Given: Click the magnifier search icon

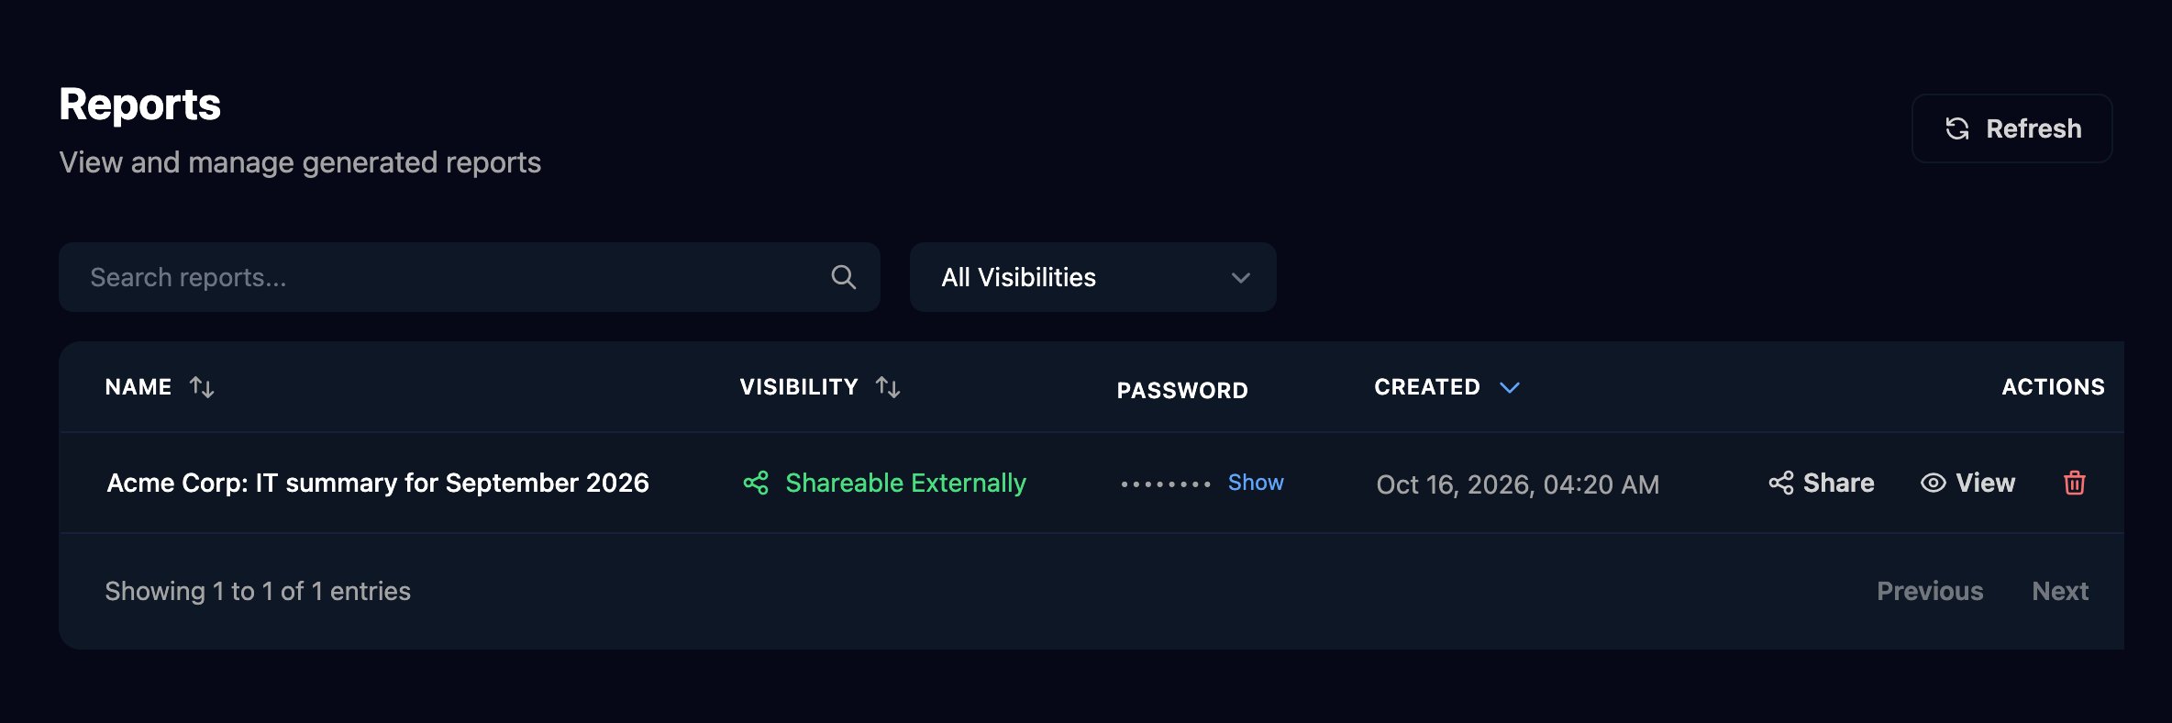Looking at the screenshot, I should pyautogui.click(x=843, y=277).
